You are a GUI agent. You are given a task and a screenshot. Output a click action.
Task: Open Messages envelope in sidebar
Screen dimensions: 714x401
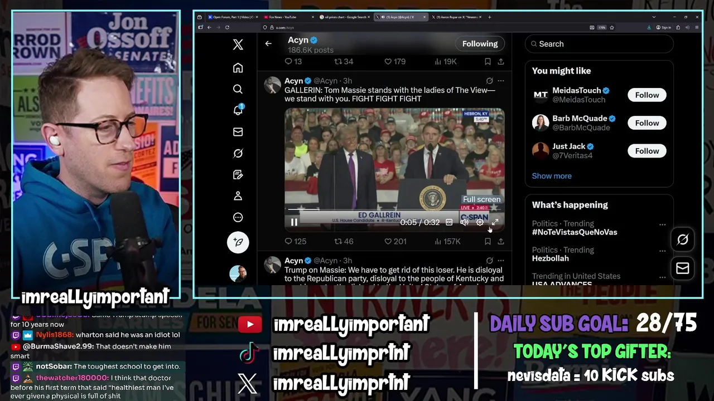point(238,132)
